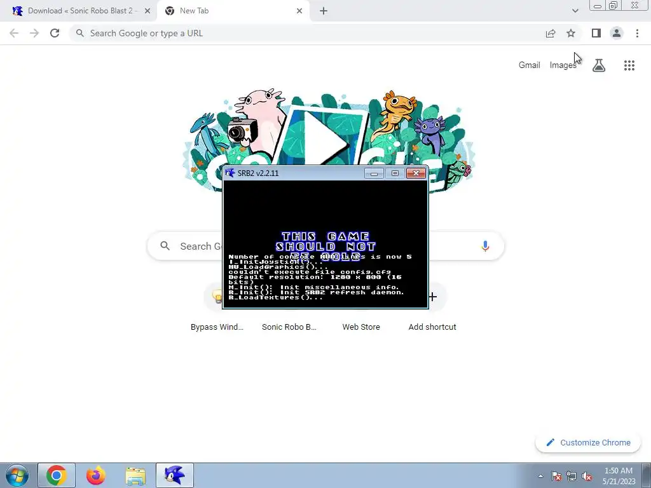
Task: Click the Add shortcut plus tile
Action: pyautogui.click(x=432, y=297)
